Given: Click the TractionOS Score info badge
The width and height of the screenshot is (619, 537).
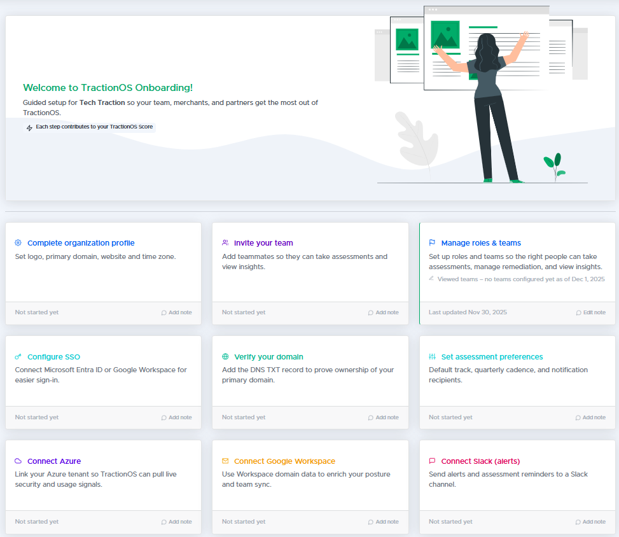Looking at the screenshot, I should (x=90, y=127).
